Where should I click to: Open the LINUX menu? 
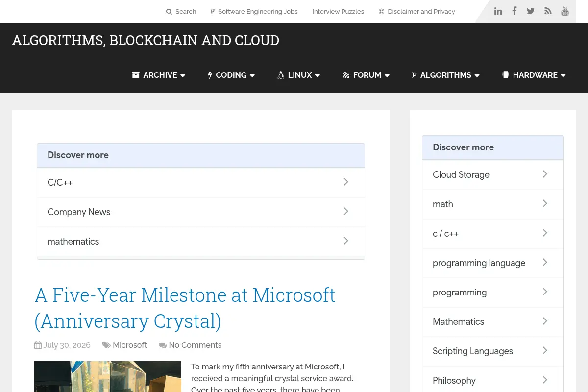pos(299,75)
